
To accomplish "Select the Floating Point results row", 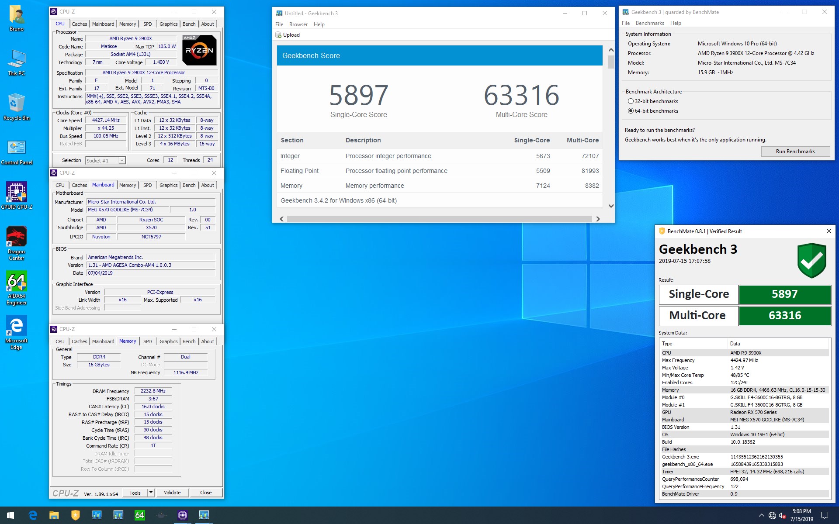I will (x=440, y=171).
